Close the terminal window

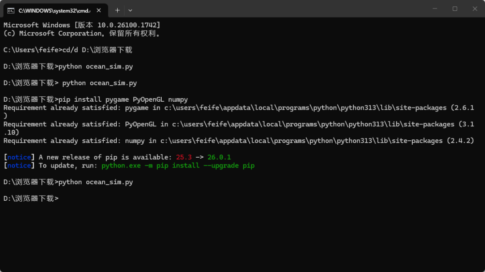[475, 9]
